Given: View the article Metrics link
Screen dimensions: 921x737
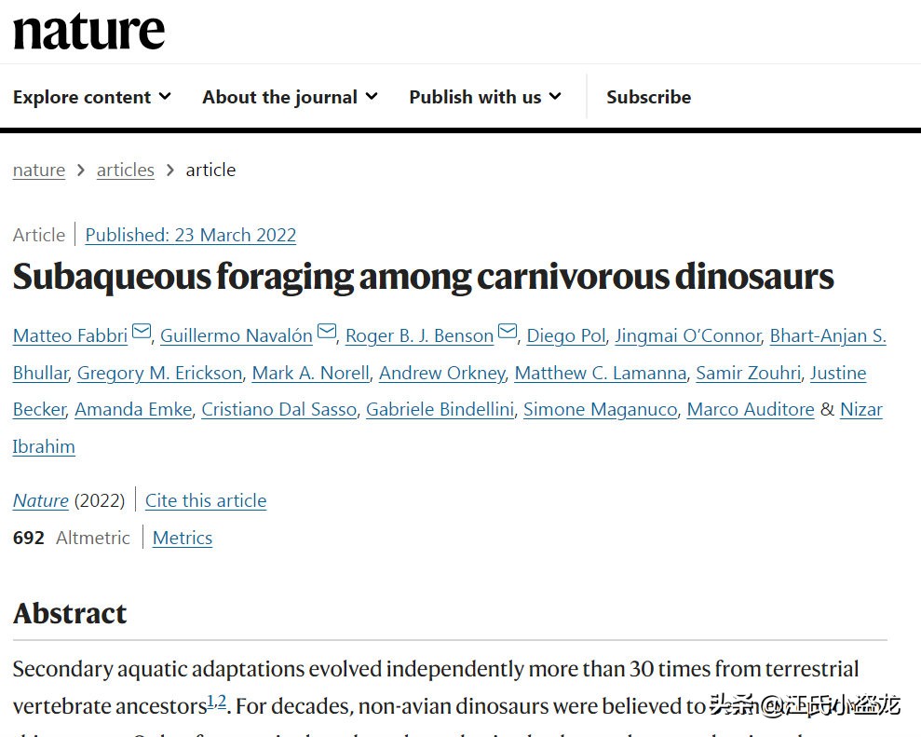Looking at the screenshot, I should [183, 538].
